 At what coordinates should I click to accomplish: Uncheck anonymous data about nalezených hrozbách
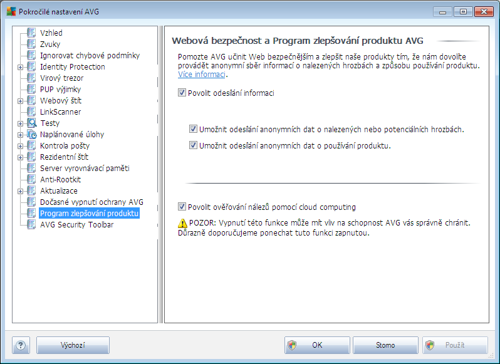193,129
